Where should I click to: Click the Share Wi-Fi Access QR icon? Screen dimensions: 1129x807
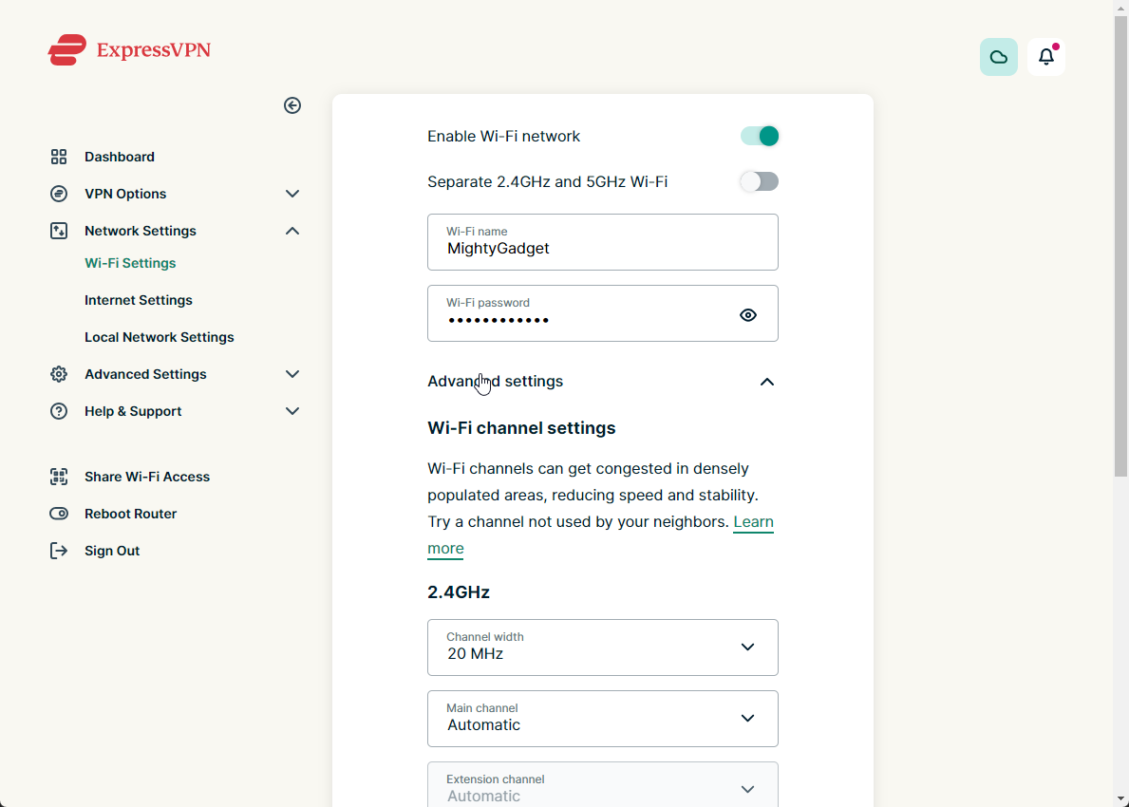pyautogui.click(x=59, y=477)
